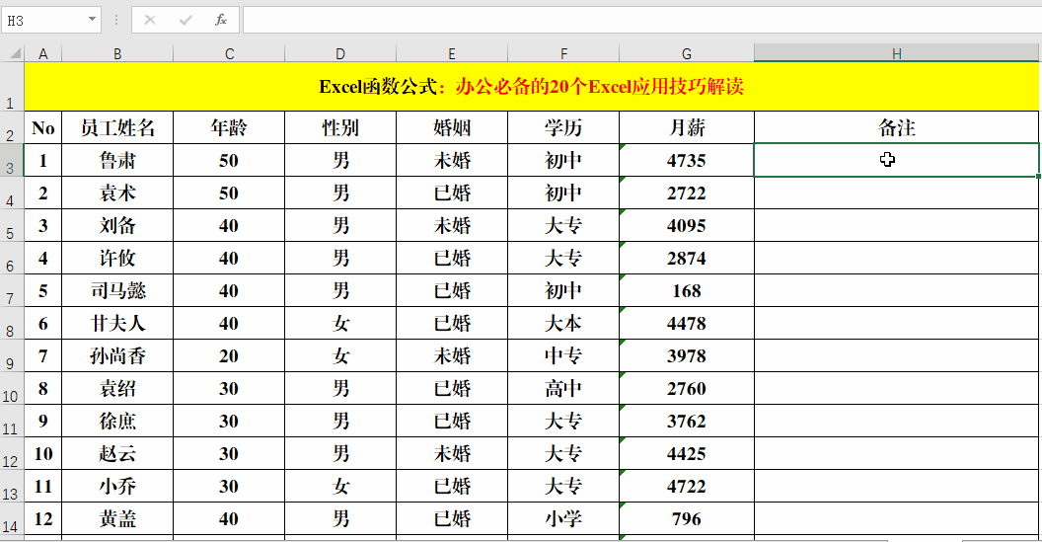Select the salary cell 796
Image resolution: width=1042 pixels, height=542 pixels.
[x=687, y=518]
